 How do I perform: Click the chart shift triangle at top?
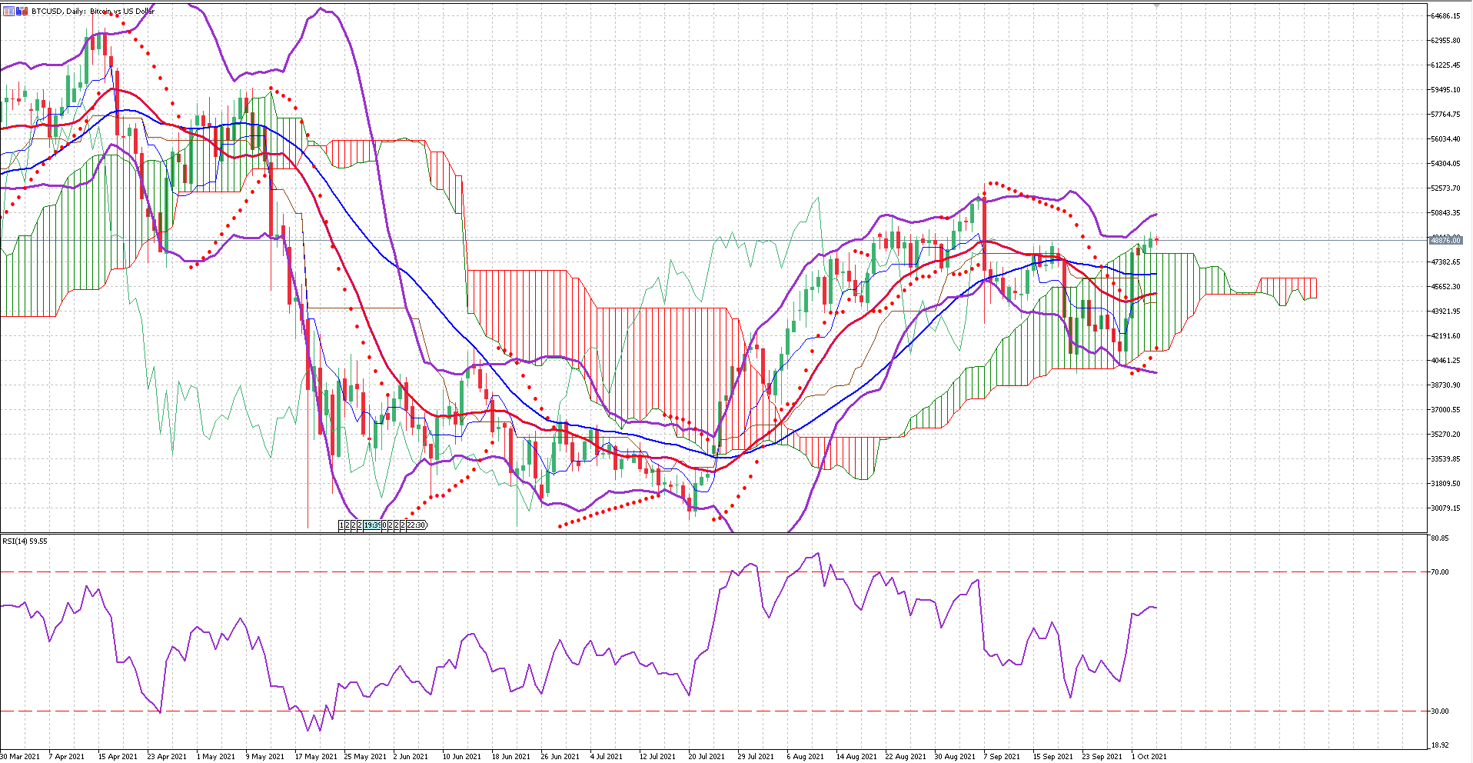coord(1155,6)
